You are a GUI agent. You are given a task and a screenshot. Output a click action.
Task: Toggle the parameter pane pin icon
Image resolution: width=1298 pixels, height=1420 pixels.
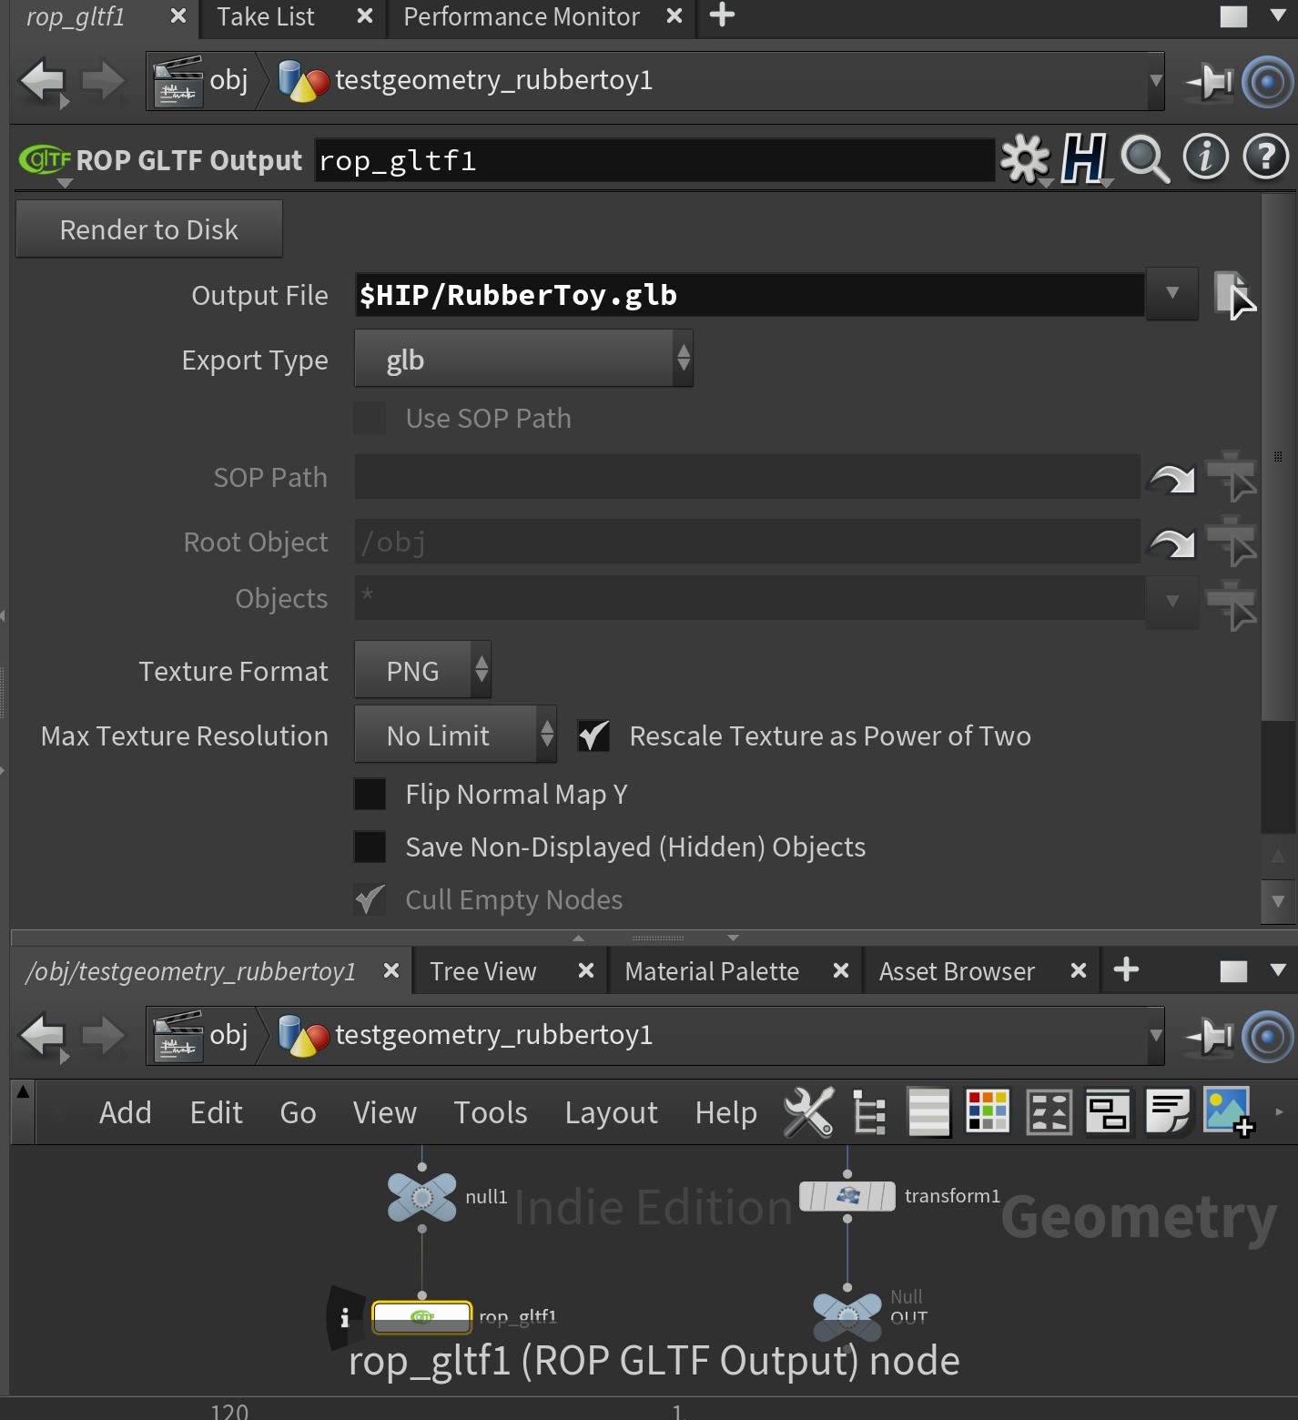point(1210,82)
